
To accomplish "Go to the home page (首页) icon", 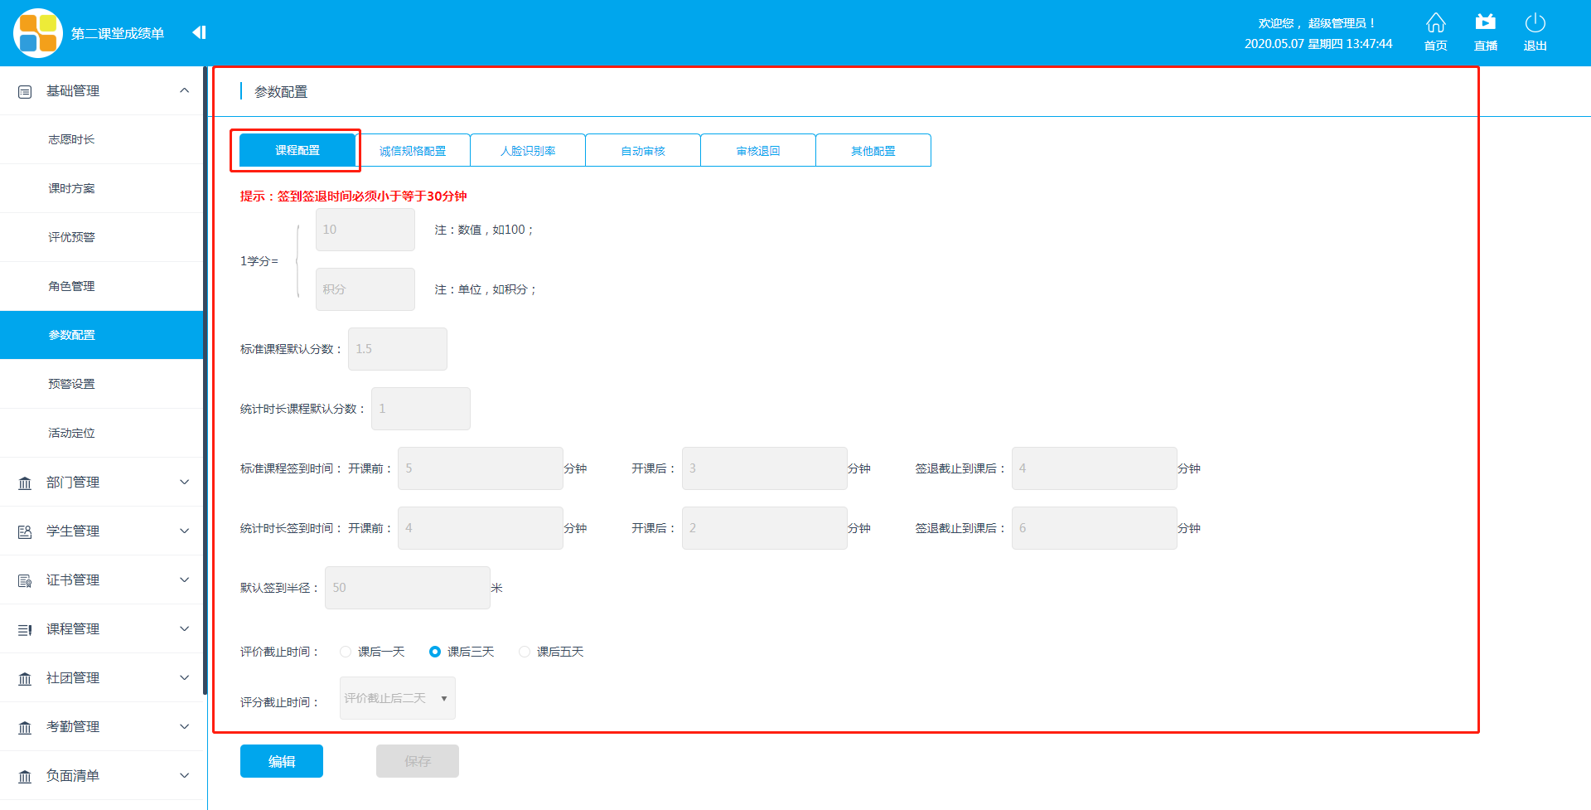I will click(x=1435, y=32).
